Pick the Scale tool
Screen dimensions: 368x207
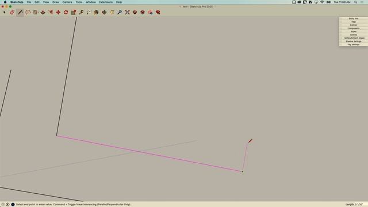(x=74, y=12)
